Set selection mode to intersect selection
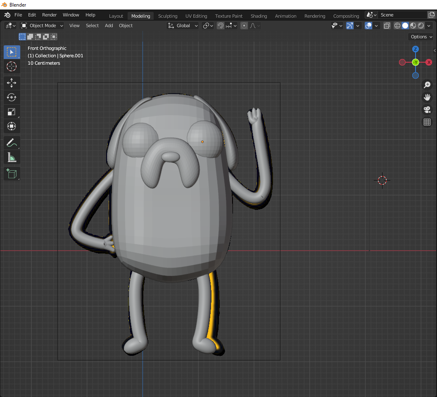437x397 pixels. pos(54,36)
